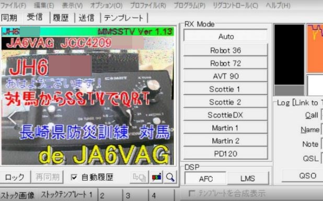
Task: Select ScottieDX RX mode
Action: tap(226, 115)
